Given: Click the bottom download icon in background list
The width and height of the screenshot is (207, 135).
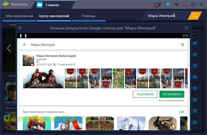Looking at the screenshot, I should 195,122.
